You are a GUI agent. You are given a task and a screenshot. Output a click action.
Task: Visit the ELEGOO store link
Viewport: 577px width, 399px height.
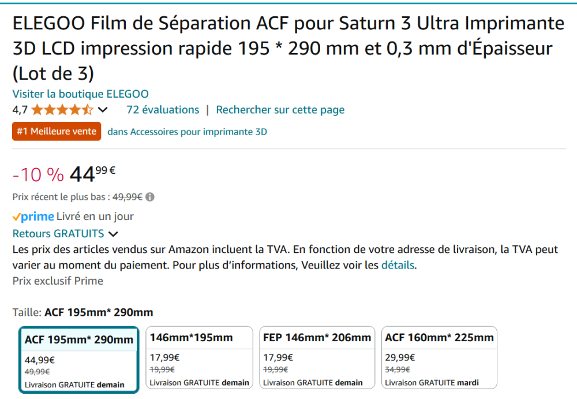(81, 94)
